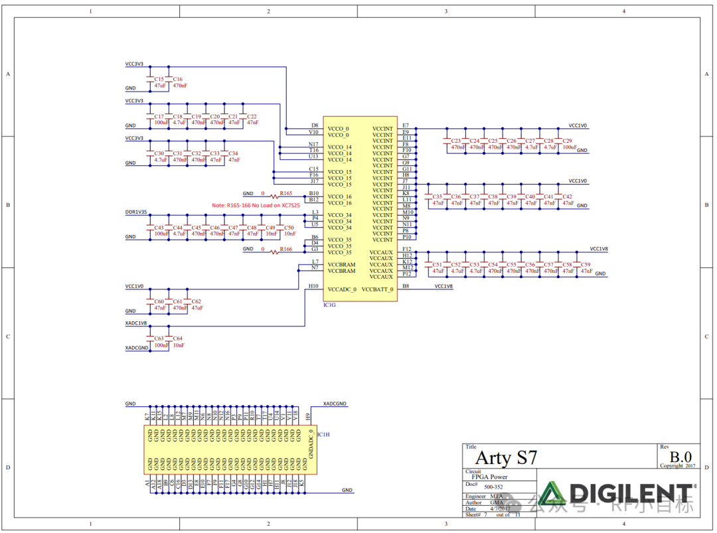Select pin number D8
The width and height of the screenshot is (717, 533).
[315, 125]
